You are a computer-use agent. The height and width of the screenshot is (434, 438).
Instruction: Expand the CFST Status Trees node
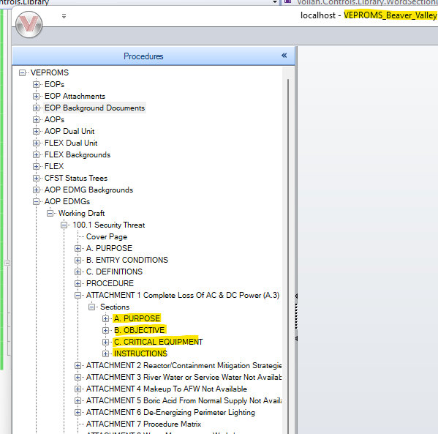click(x=36, y=178)
